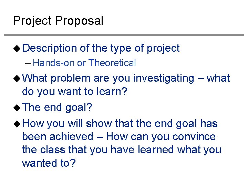Click the dash before "Hands-on or Theoretical"

tap(29, 63)
